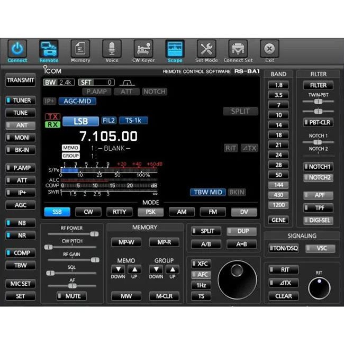Screen dimensions: 344x344
Task: Switch to FM mode
Action: 213,212
